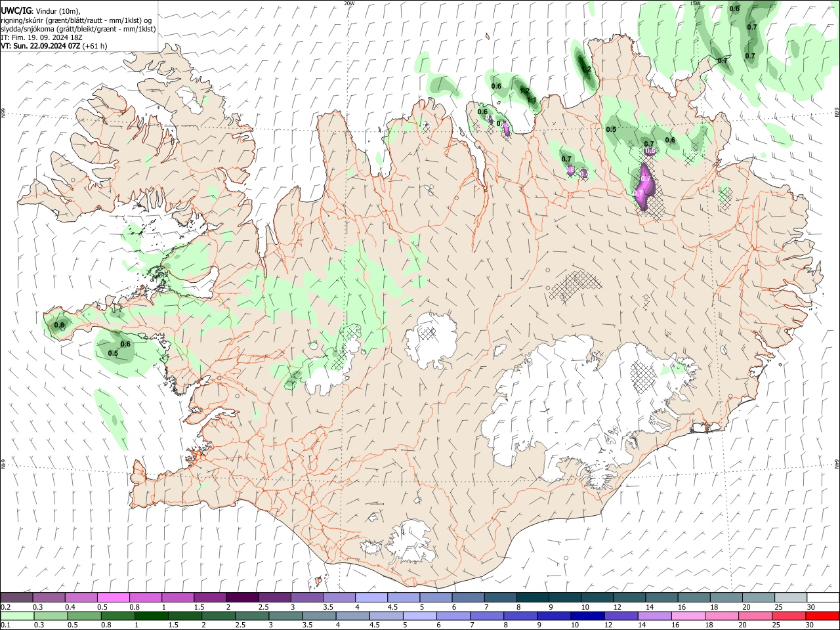Select upper legend dark purple swatch at 2
Viewport: 840px width, 630px height.
point(241,598)
